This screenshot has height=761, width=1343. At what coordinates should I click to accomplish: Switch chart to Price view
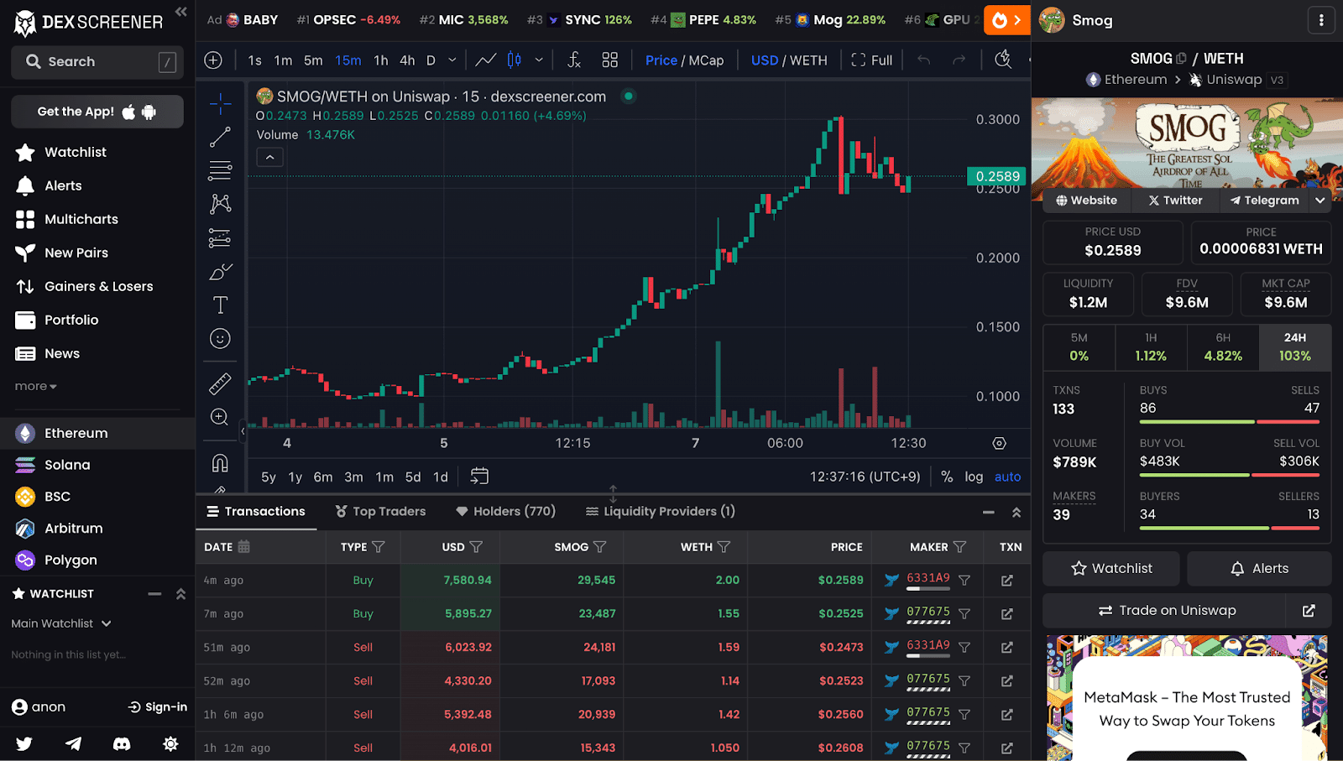(661, 60)
